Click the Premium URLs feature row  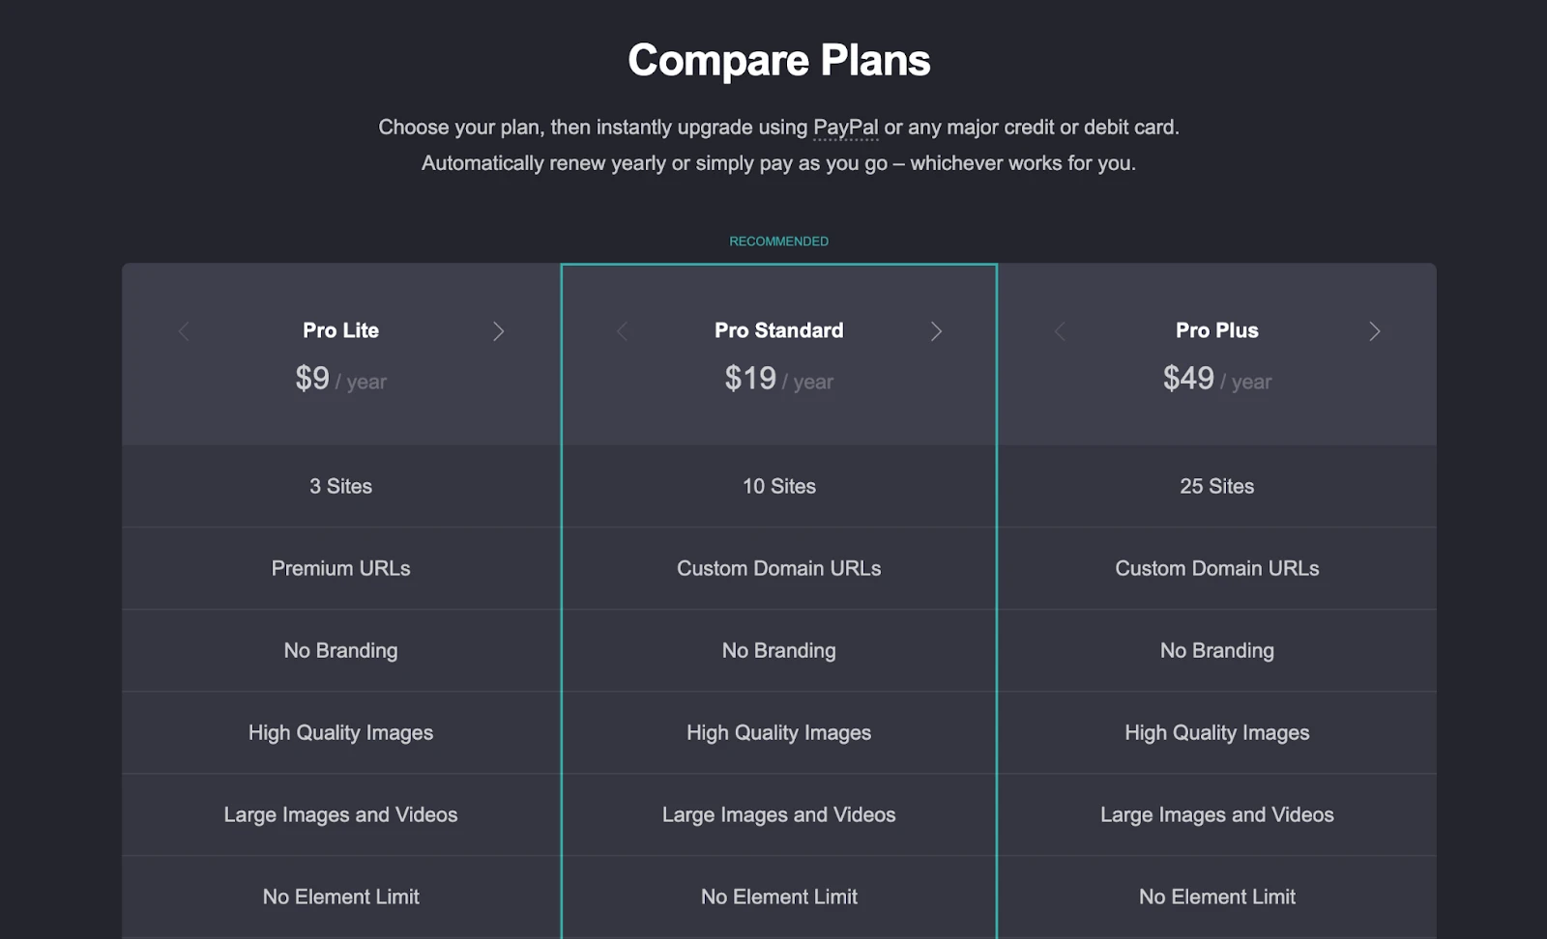[x=340, y=568]
